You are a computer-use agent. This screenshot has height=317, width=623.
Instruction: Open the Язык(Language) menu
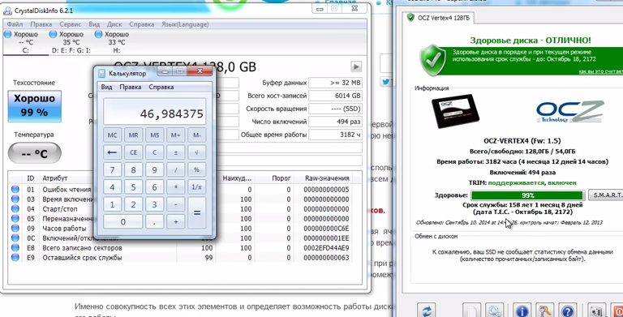185,24
